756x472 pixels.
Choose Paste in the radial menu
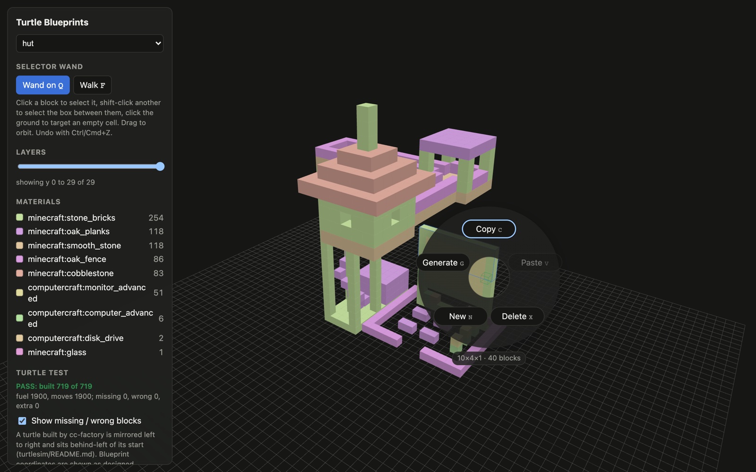pos(534,262)
